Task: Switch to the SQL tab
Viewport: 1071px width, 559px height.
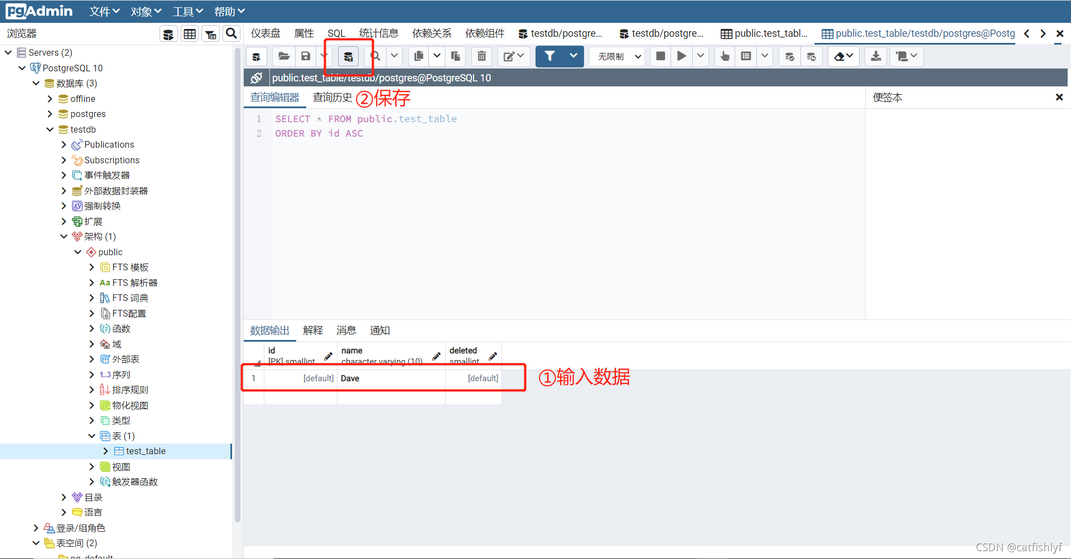Action: (x=336, y=33)
